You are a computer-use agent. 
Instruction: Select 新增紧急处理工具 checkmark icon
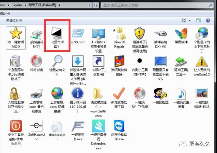(119, 93)
